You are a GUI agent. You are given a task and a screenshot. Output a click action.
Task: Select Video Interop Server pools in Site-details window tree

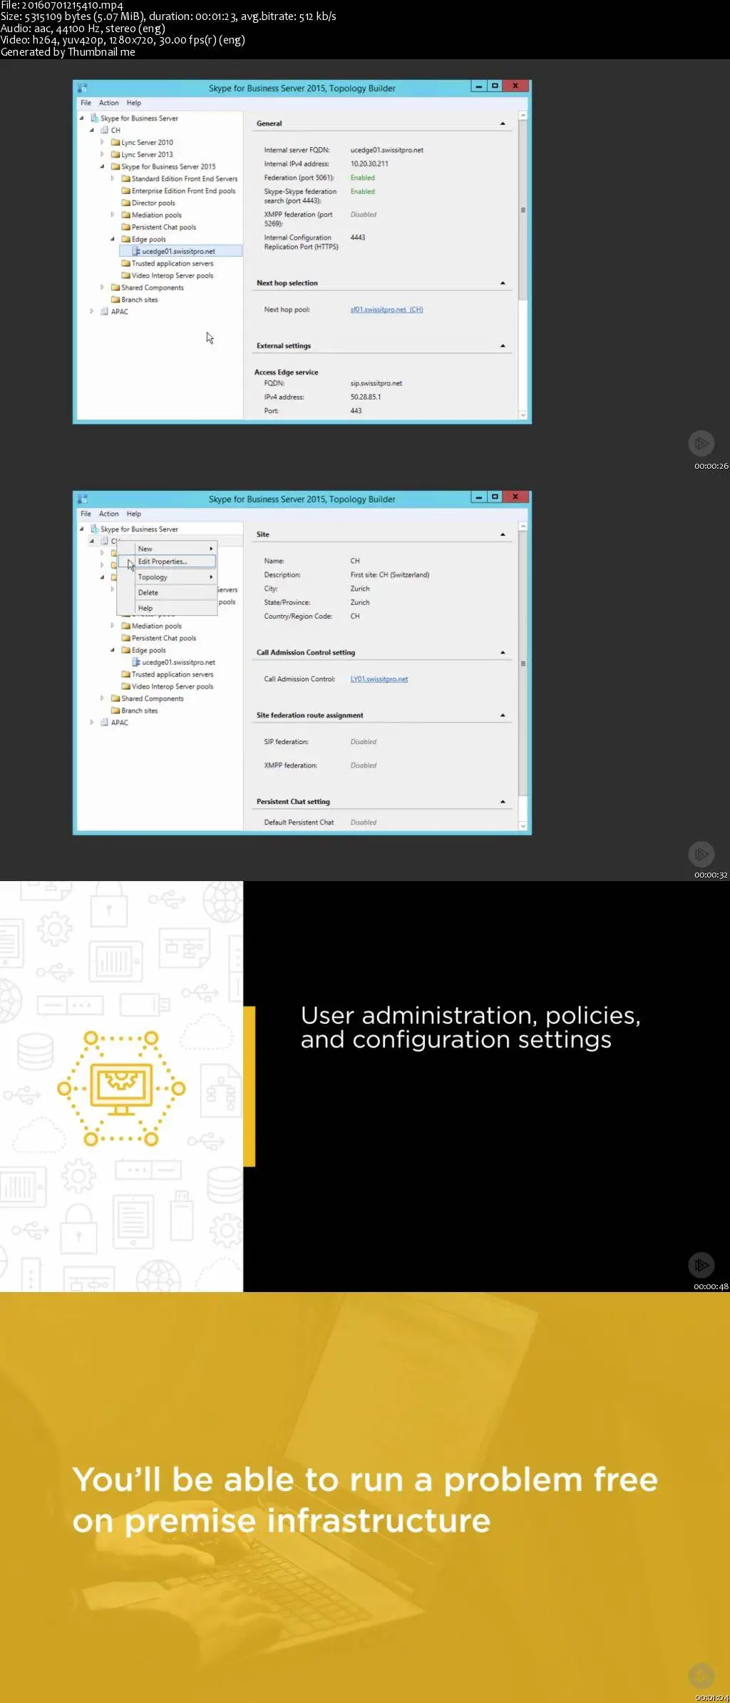[172, 686]
